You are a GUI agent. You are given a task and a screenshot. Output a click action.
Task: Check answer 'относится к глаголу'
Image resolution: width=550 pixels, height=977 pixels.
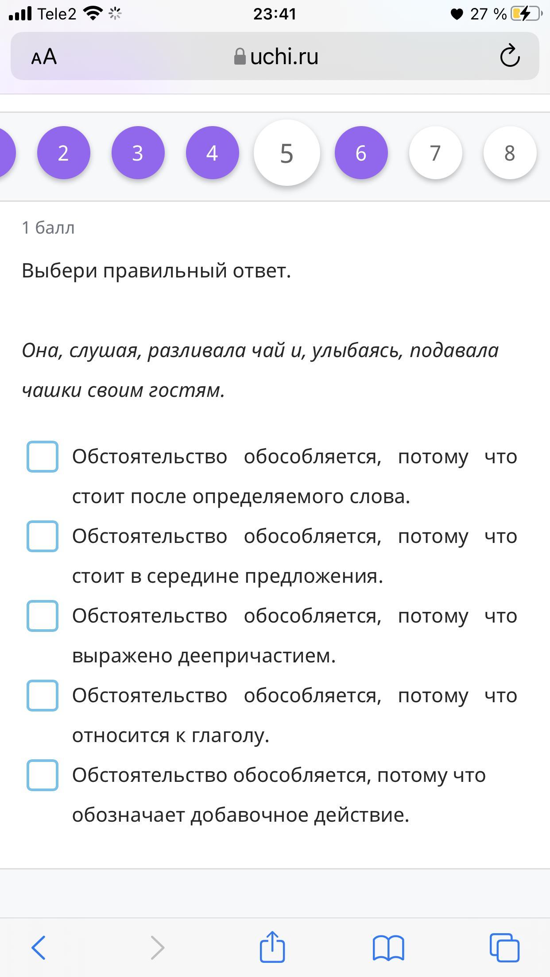[x=43, y=696]
